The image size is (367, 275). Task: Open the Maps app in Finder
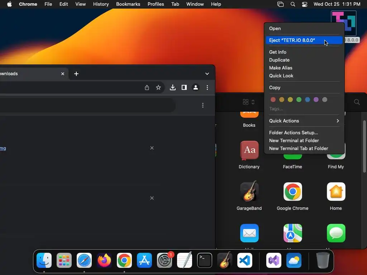tap(292, 233)
